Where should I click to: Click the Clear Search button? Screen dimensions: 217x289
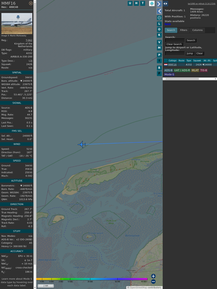[174, 44]
